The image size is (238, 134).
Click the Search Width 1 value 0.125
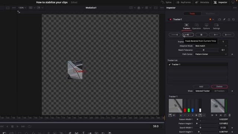click(x=223, y=128)
